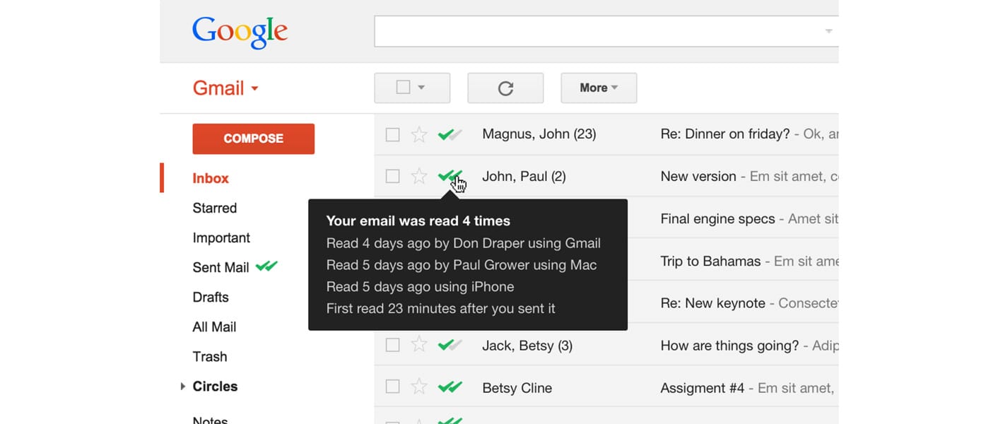The image size is (981, 424).
Task: Open the 'Re: New keynote' email
Action: pyautogui.click(x=712, y=303)
